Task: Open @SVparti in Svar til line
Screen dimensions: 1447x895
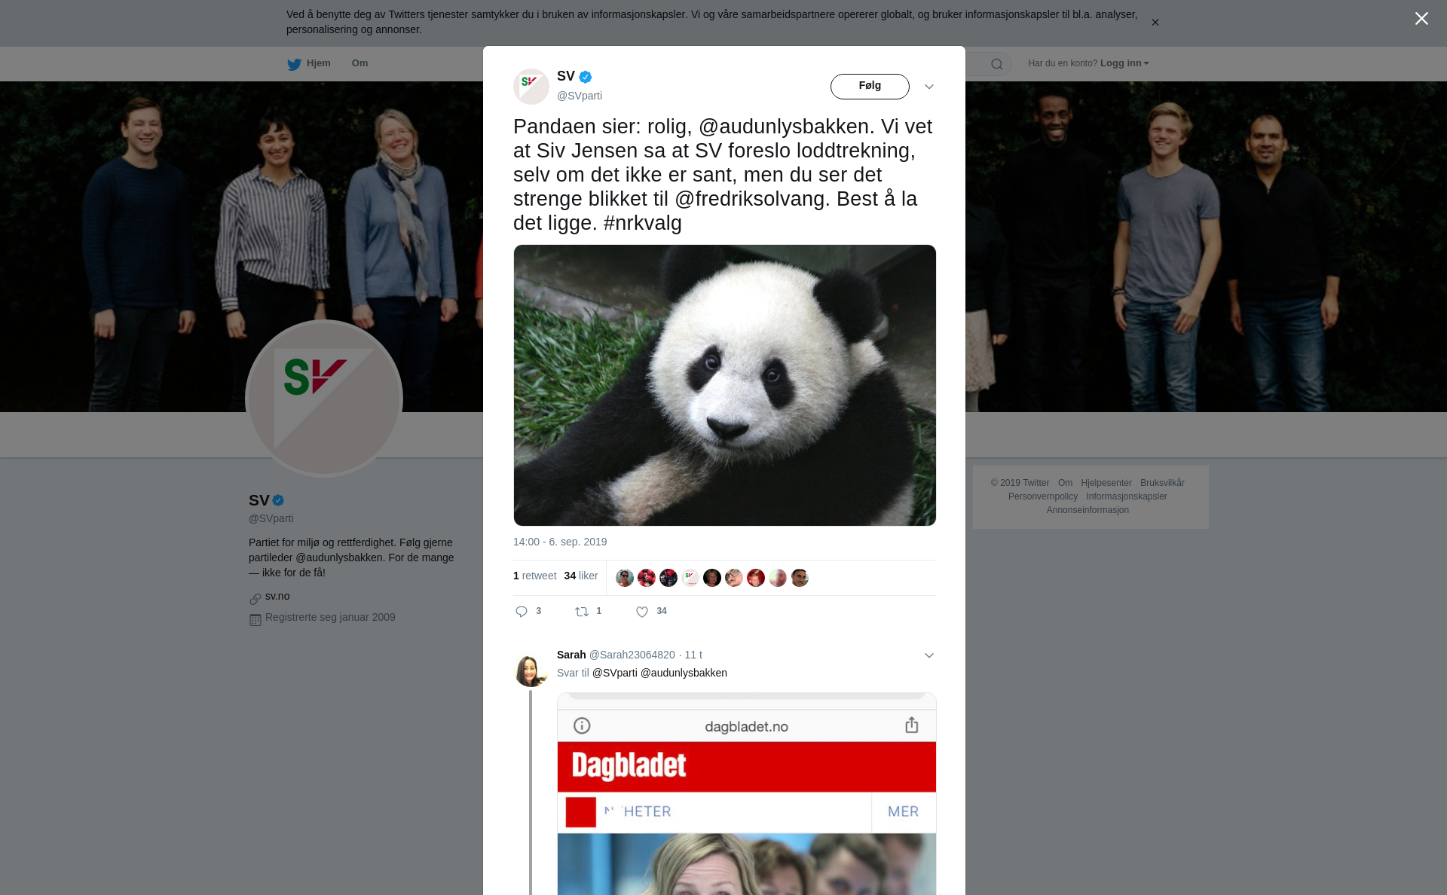Action: click(x=614, y=673)
